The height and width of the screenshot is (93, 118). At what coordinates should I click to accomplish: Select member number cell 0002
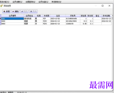pyautogui.click(x=13, y=21)
